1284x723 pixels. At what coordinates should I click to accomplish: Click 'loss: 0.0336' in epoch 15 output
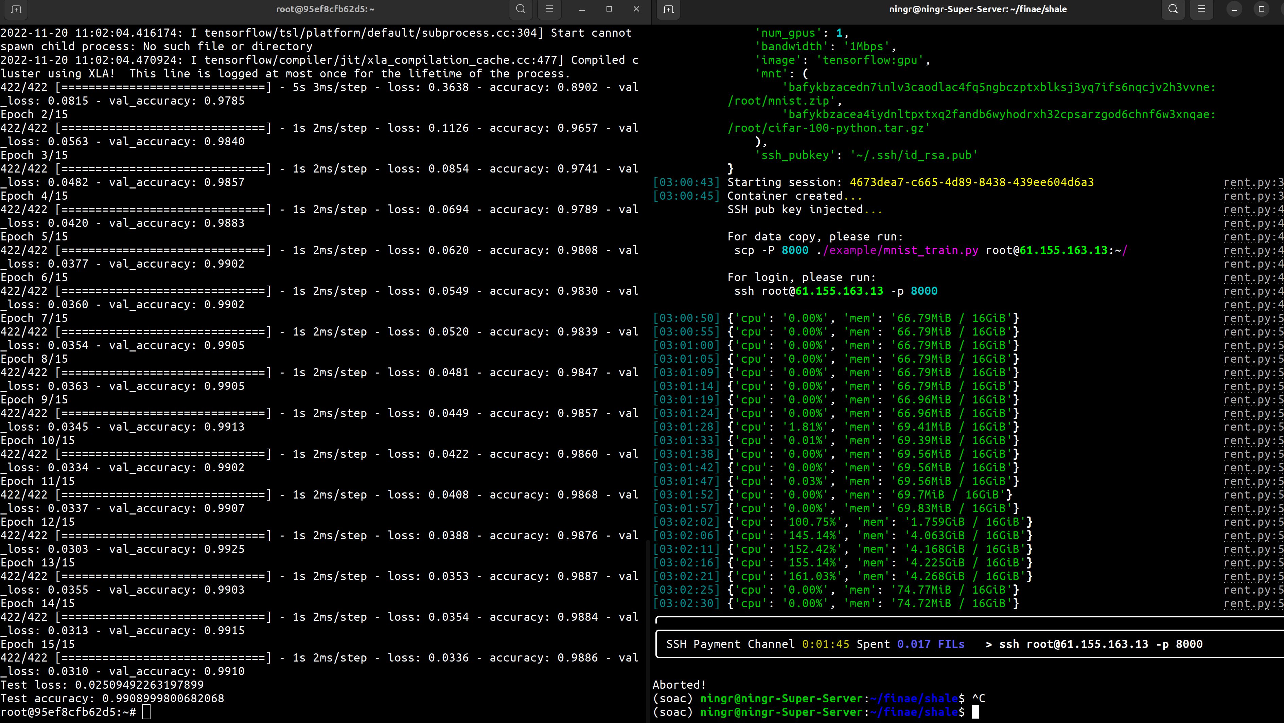pyautogui.click(x=428, y=657)
